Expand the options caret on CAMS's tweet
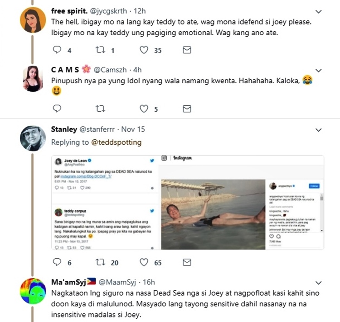The width and height of the screenshot is (340, 322). click(x=319, y=70)
